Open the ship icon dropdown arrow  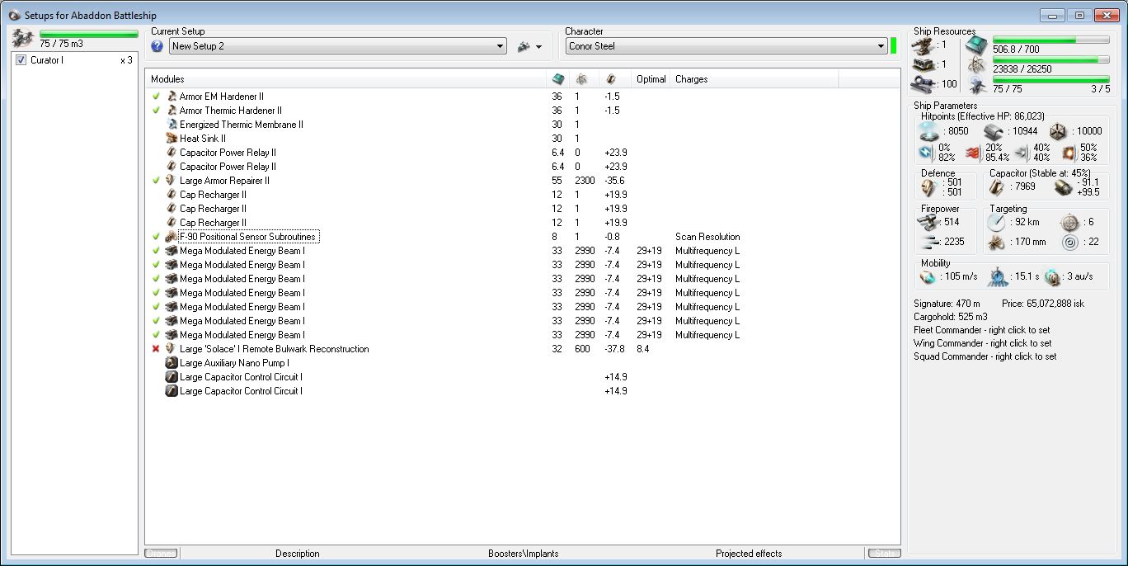coord(539,47)
